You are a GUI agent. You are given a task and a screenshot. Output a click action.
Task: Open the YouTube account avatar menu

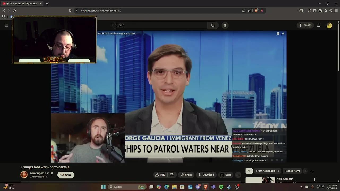tap(329, 25)
